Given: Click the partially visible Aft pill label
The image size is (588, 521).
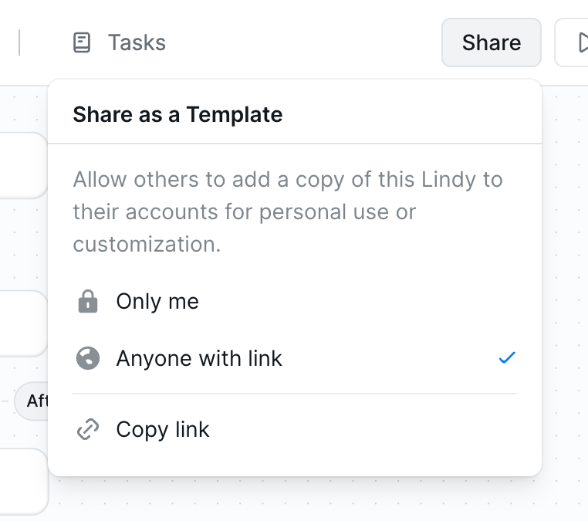Looking at the screenshot, I should pos(37,401).
